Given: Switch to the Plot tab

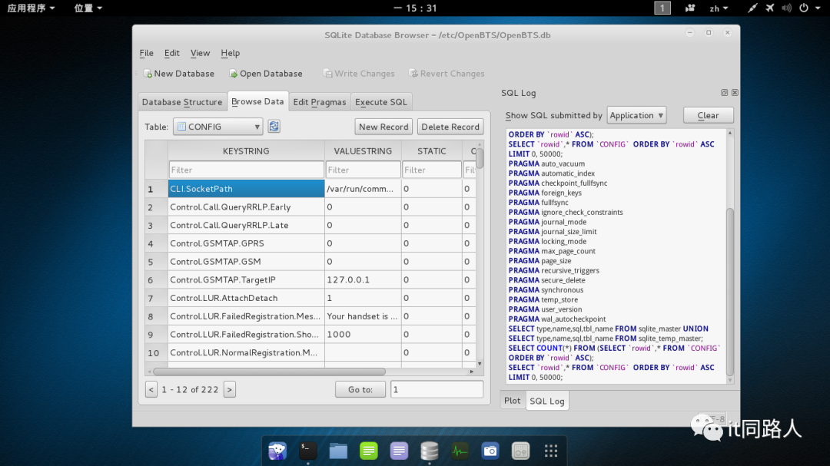Looking at the screenshot, I should (512, 401).
